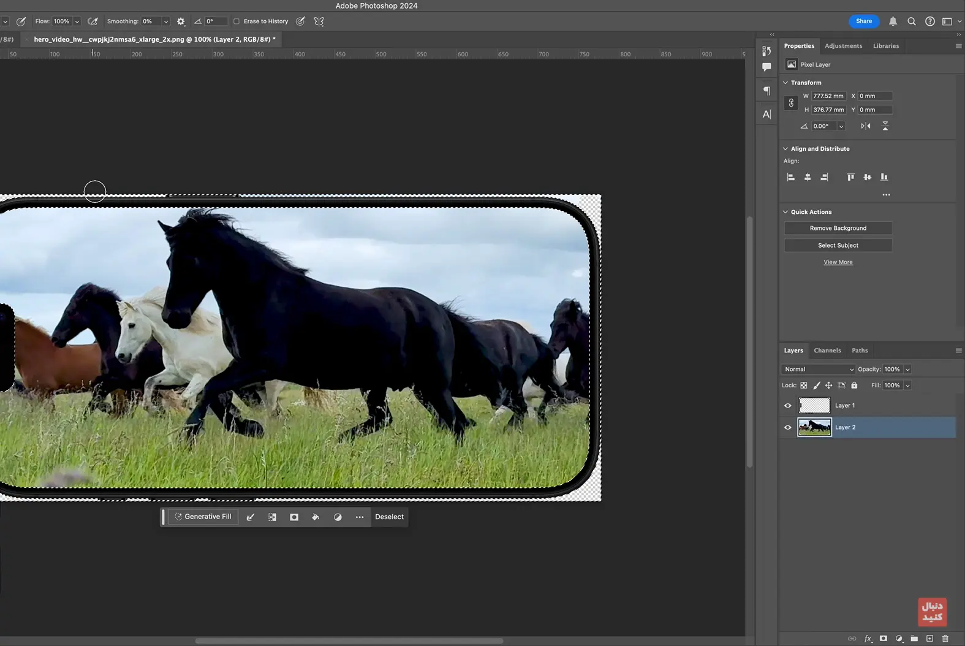Click the Share button
This screenshot has width=965, height=646.
864,21
